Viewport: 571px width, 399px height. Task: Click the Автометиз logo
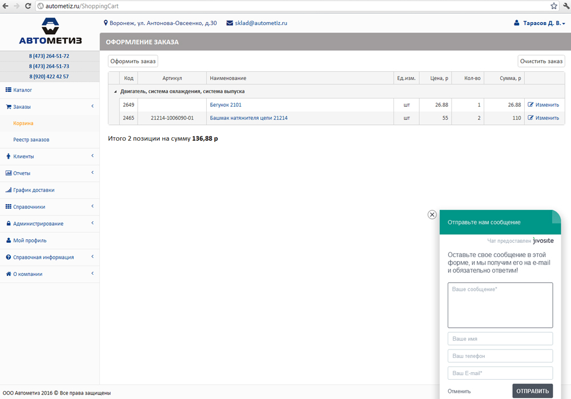[50, 31]
